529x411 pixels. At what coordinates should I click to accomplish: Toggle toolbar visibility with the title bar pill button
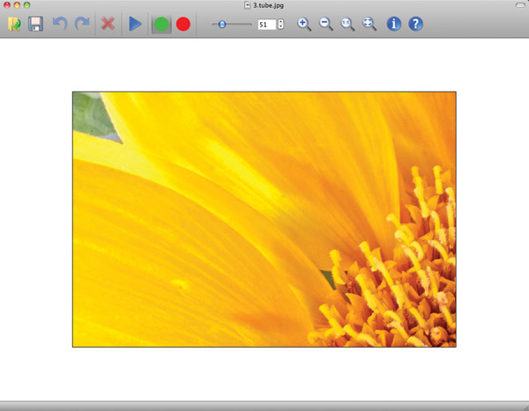point(520,5)
